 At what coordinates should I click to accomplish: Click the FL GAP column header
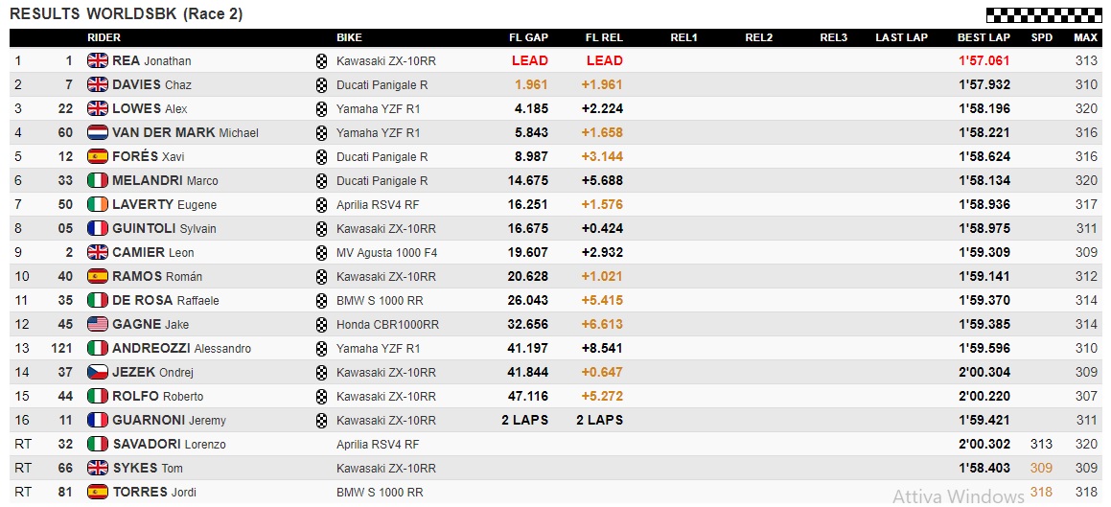pos(528,37)
